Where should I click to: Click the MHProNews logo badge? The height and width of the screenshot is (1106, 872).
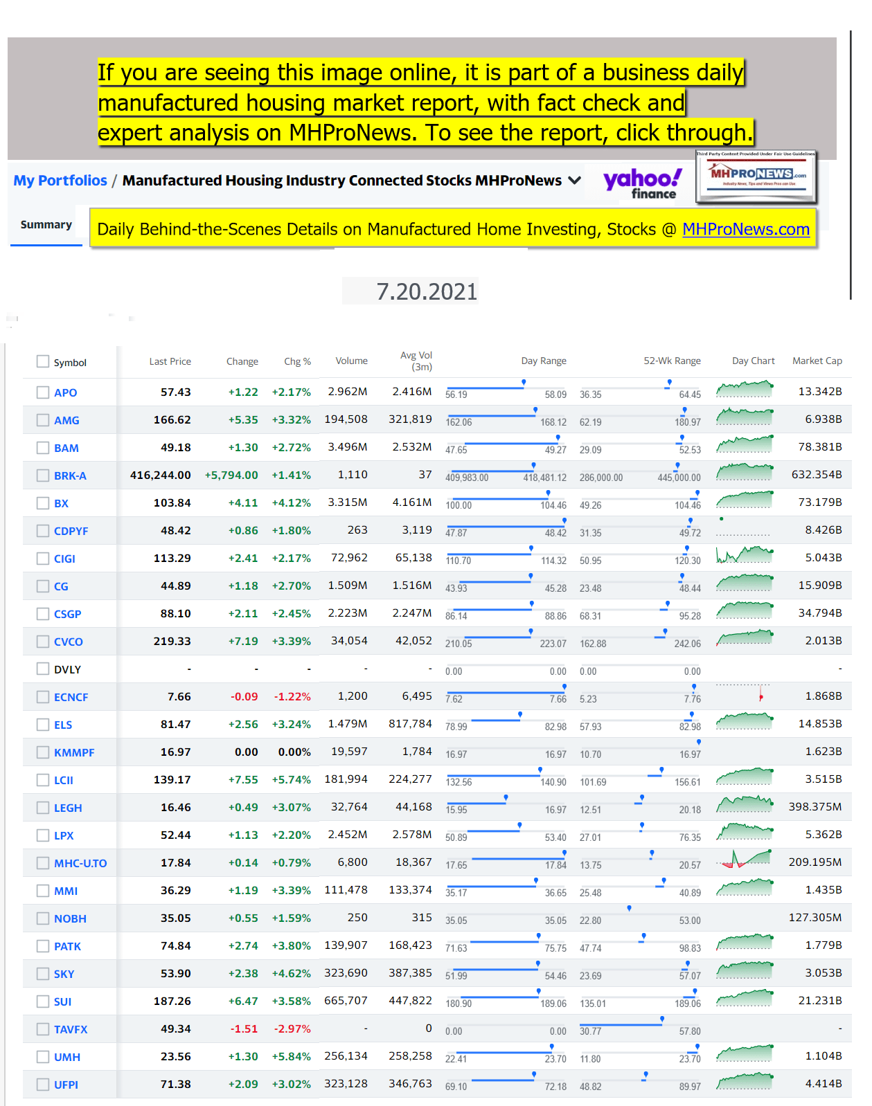click(756, 177)
